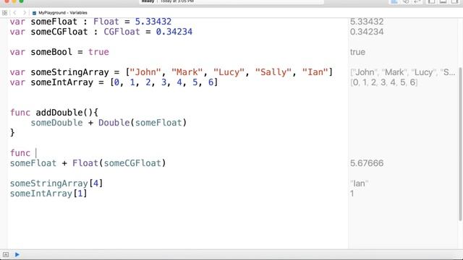463x260 pixels.
Task: Click true in the someBool declaration
Action: click(98, 52)
